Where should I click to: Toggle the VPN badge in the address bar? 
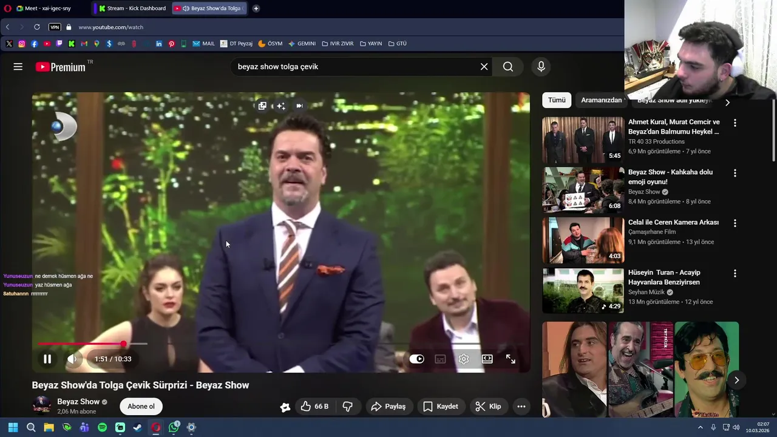click(x=55, y=27)
